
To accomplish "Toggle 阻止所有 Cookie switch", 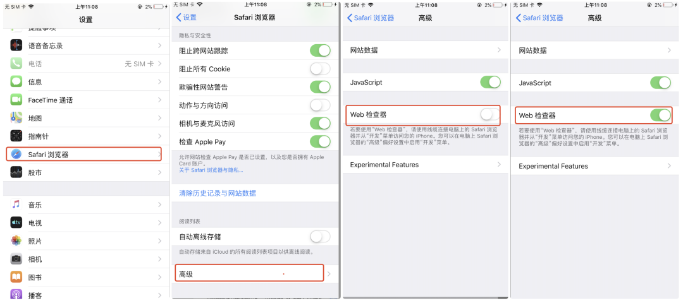I will (x=320, y=69).
